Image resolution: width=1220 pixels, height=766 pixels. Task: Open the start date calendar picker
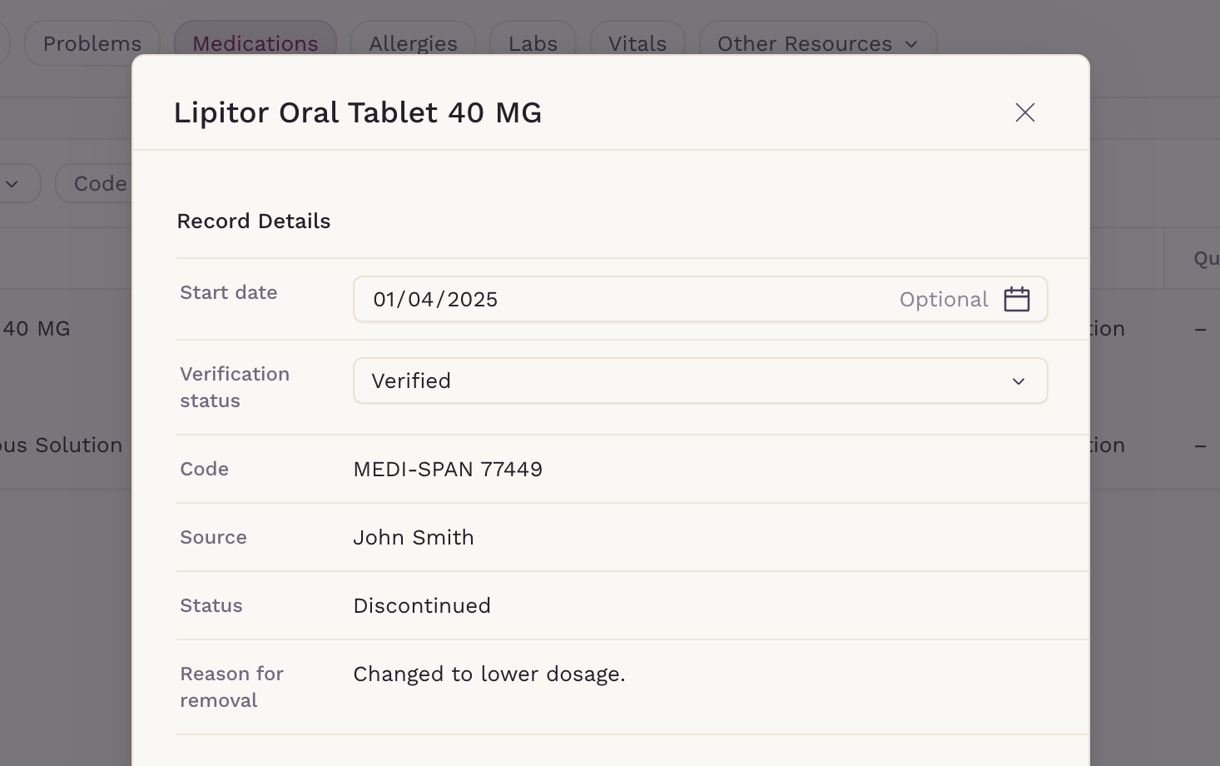[x=1016, y=299]
